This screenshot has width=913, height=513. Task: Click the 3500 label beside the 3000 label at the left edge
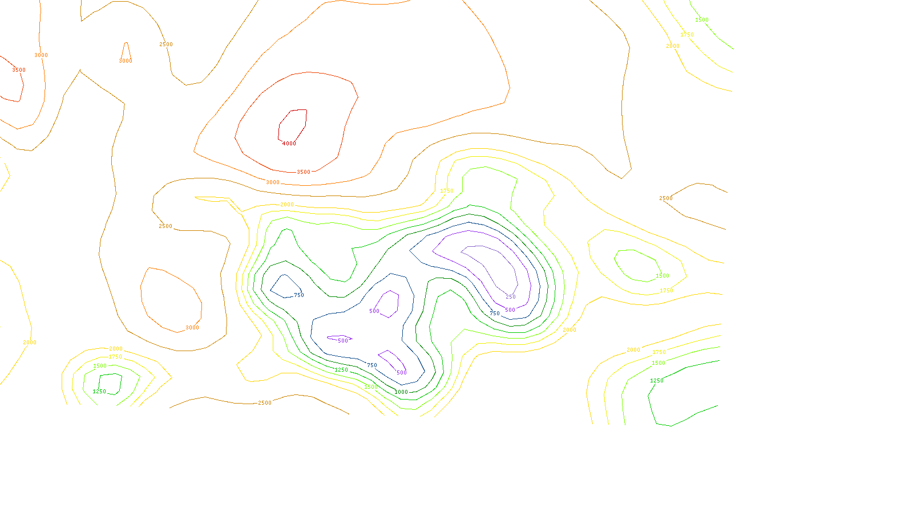(x=19, y=70)
